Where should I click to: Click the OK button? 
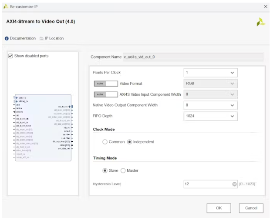[219, 208]
